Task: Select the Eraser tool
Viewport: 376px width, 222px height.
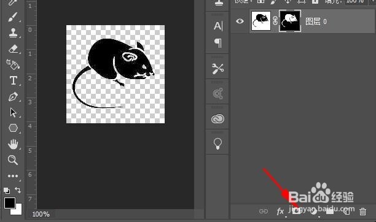Action: pos(13,49)
